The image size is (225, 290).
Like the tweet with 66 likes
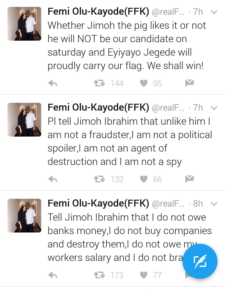pyautogui.click(x=143, y=179)
